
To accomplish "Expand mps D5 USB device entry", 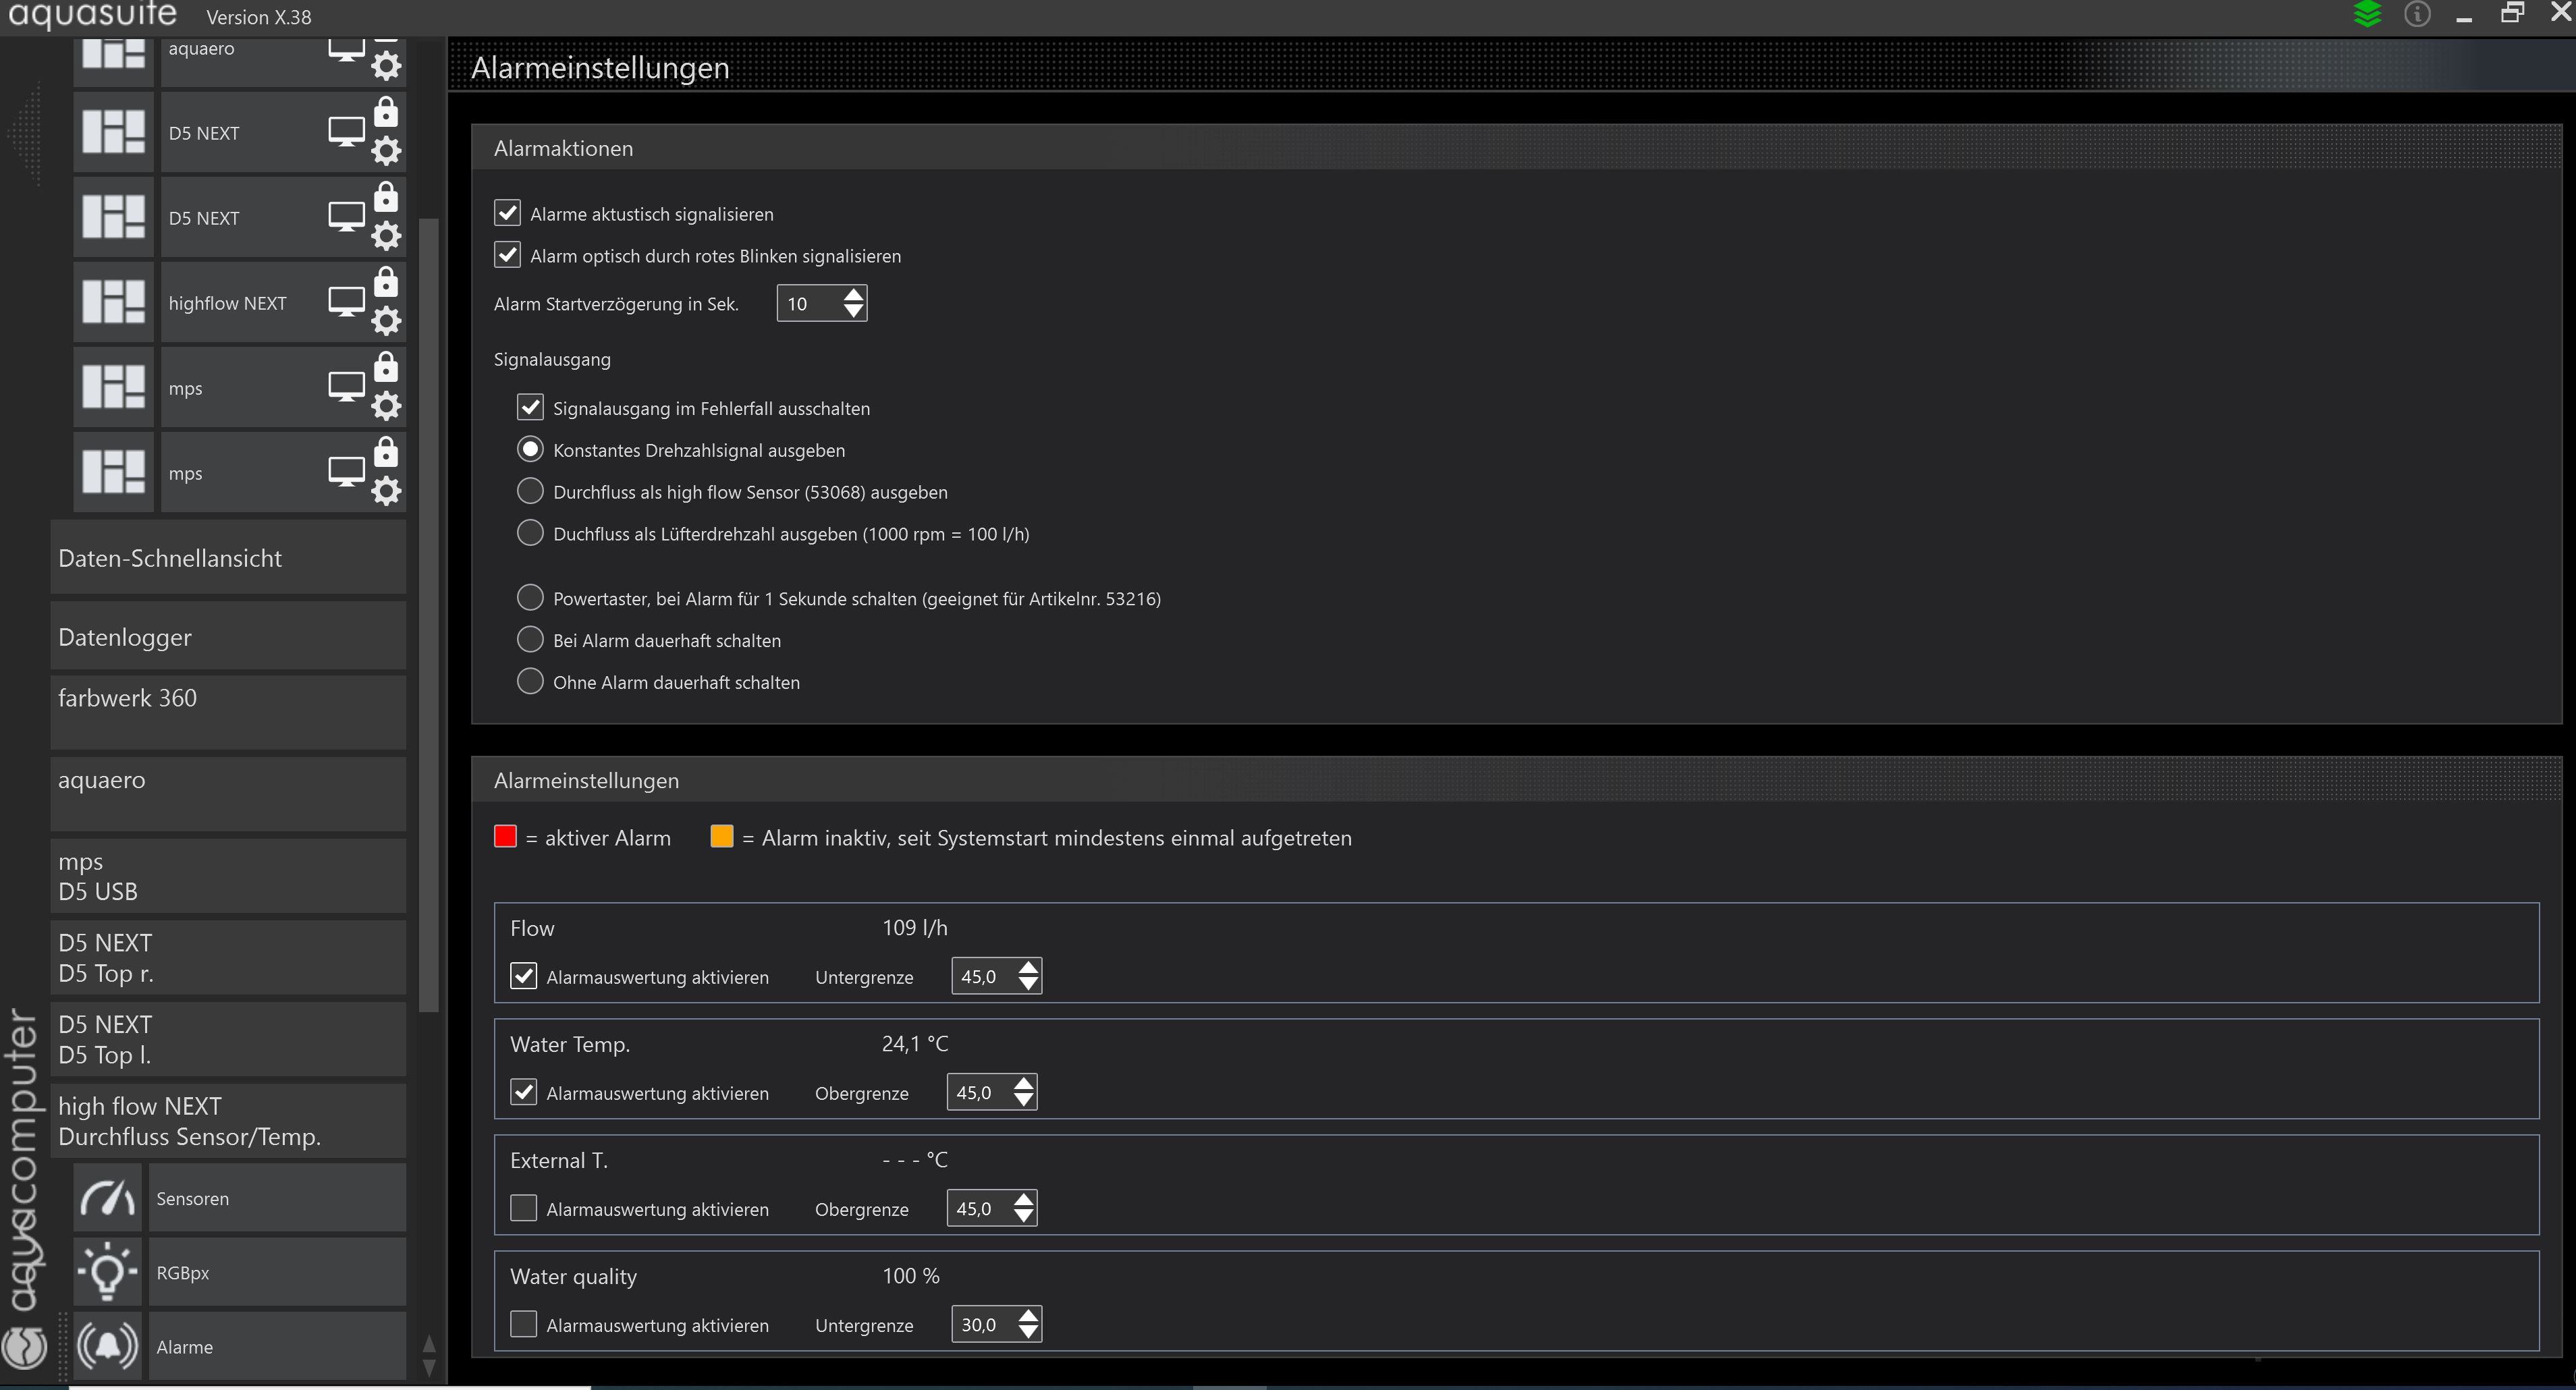I will (228, 876).
